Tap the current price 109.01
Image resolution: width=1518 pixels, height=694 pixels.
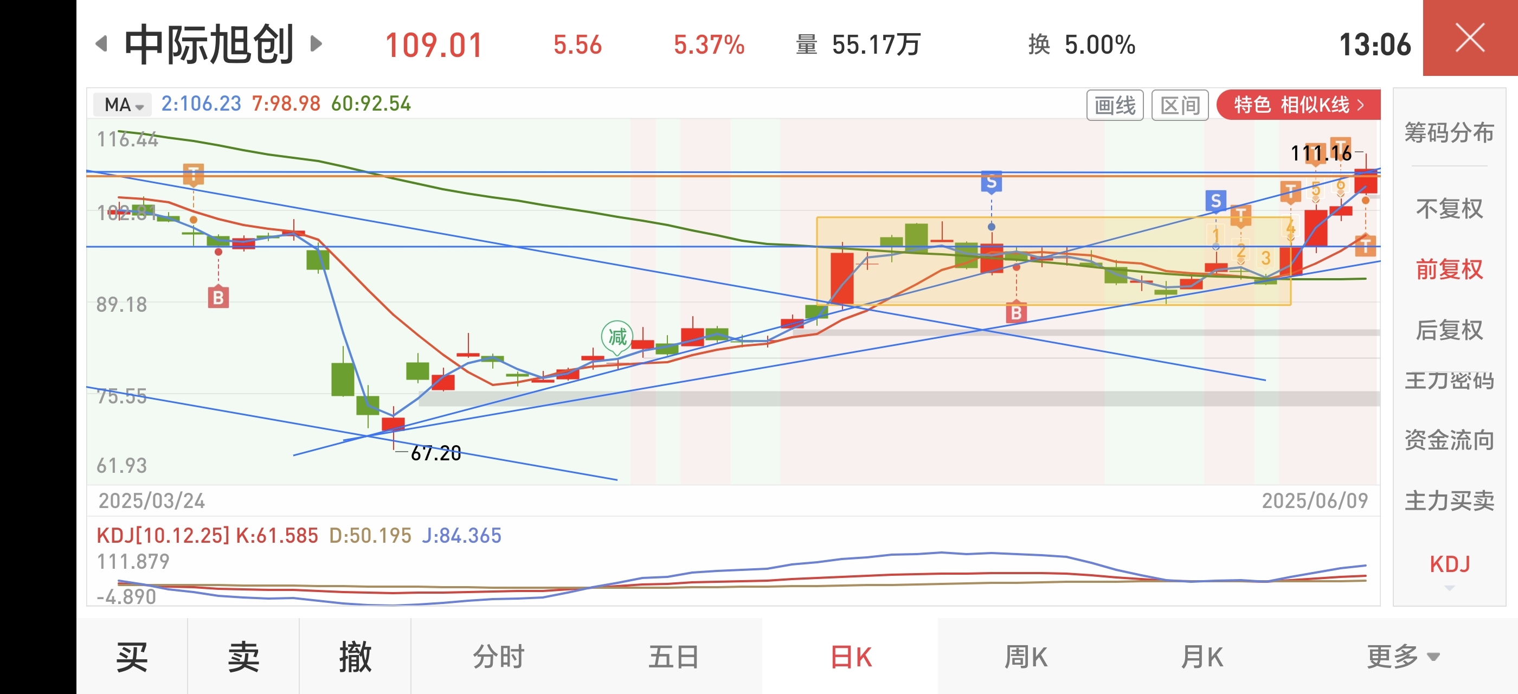click(434, 45)
